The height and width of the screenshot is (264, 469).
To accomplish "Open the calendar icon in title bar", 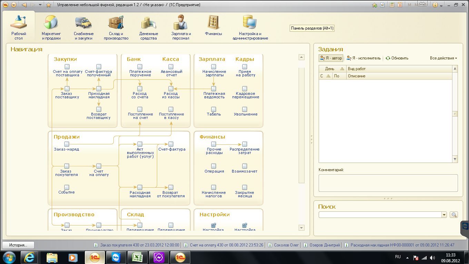I will tap(400, 5).
